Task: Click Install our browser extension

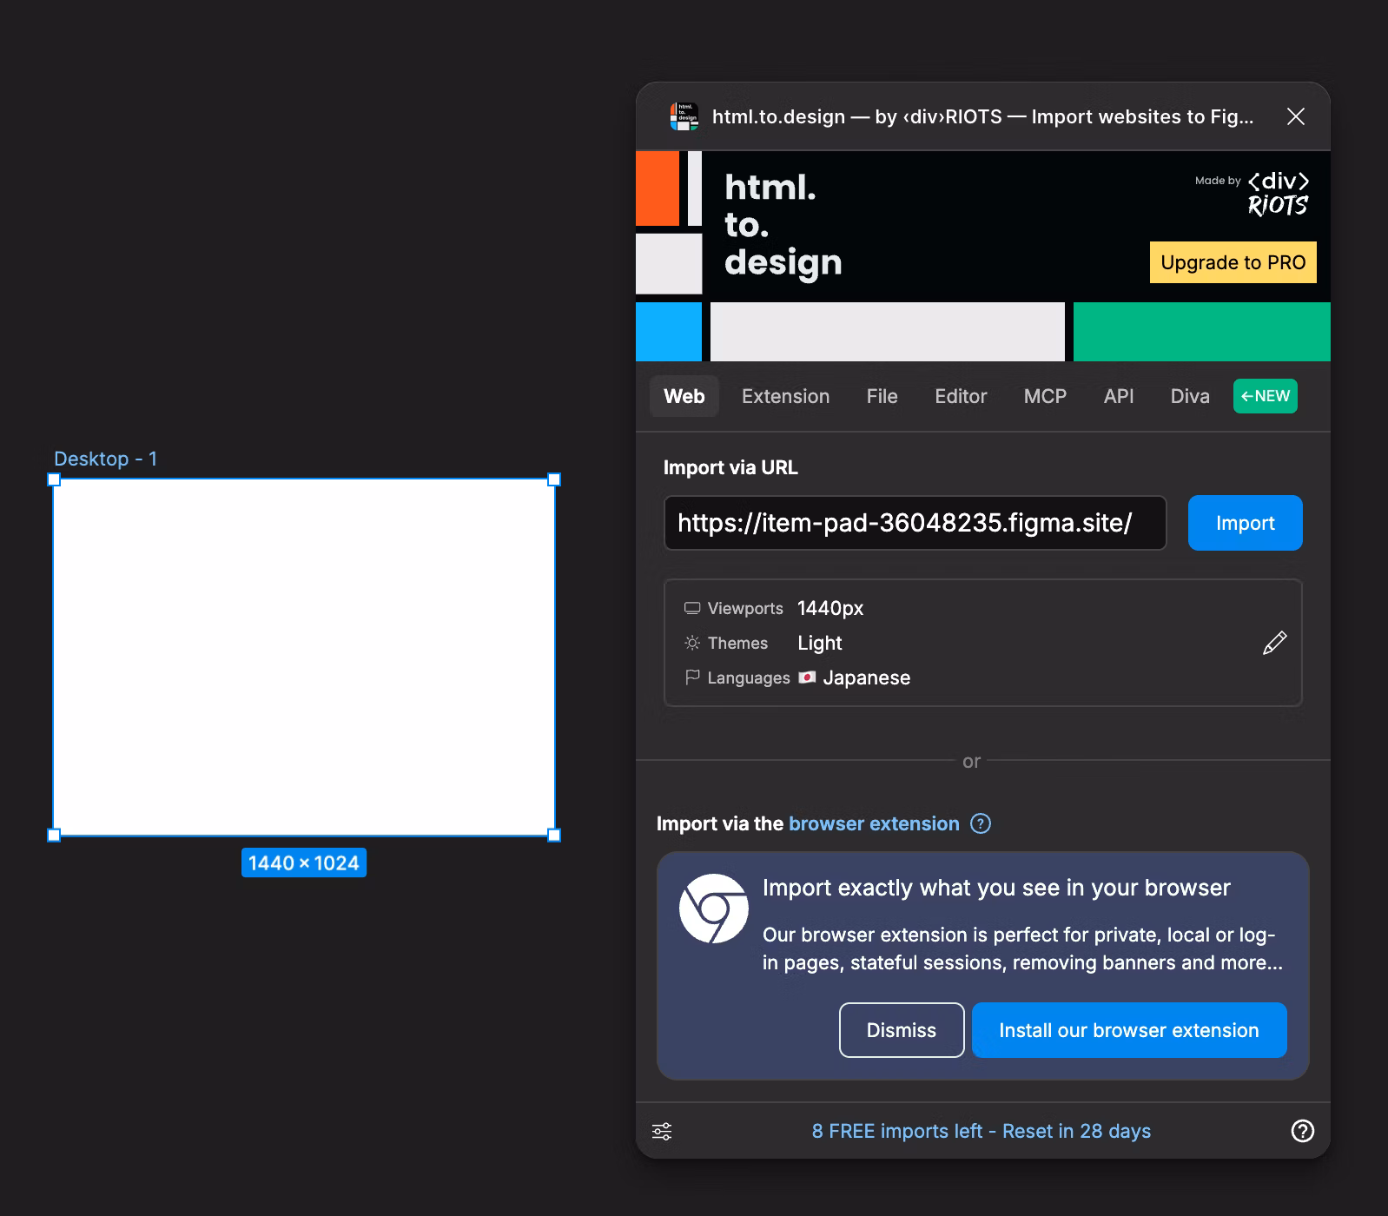Action: click(x=1129, y=1030)
